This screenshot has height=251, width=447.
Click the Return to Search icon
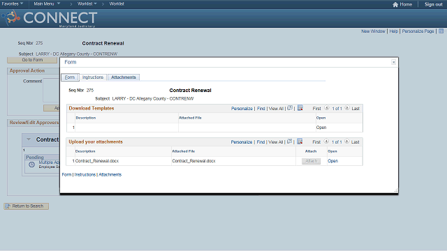[8, 206]
